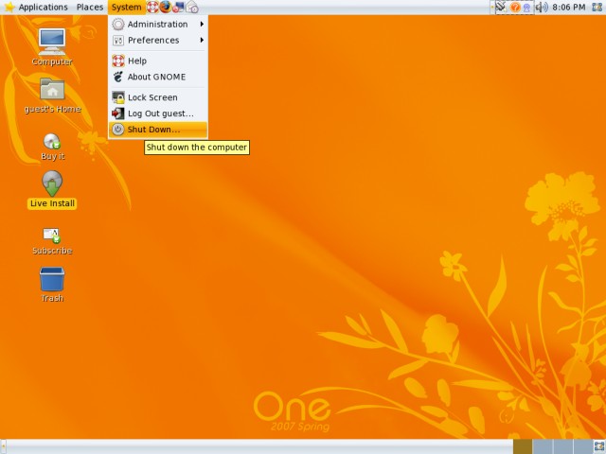Screen dimensions: 606x454
Task: Select Shut Down from System menu
Action: pos(153,130)
